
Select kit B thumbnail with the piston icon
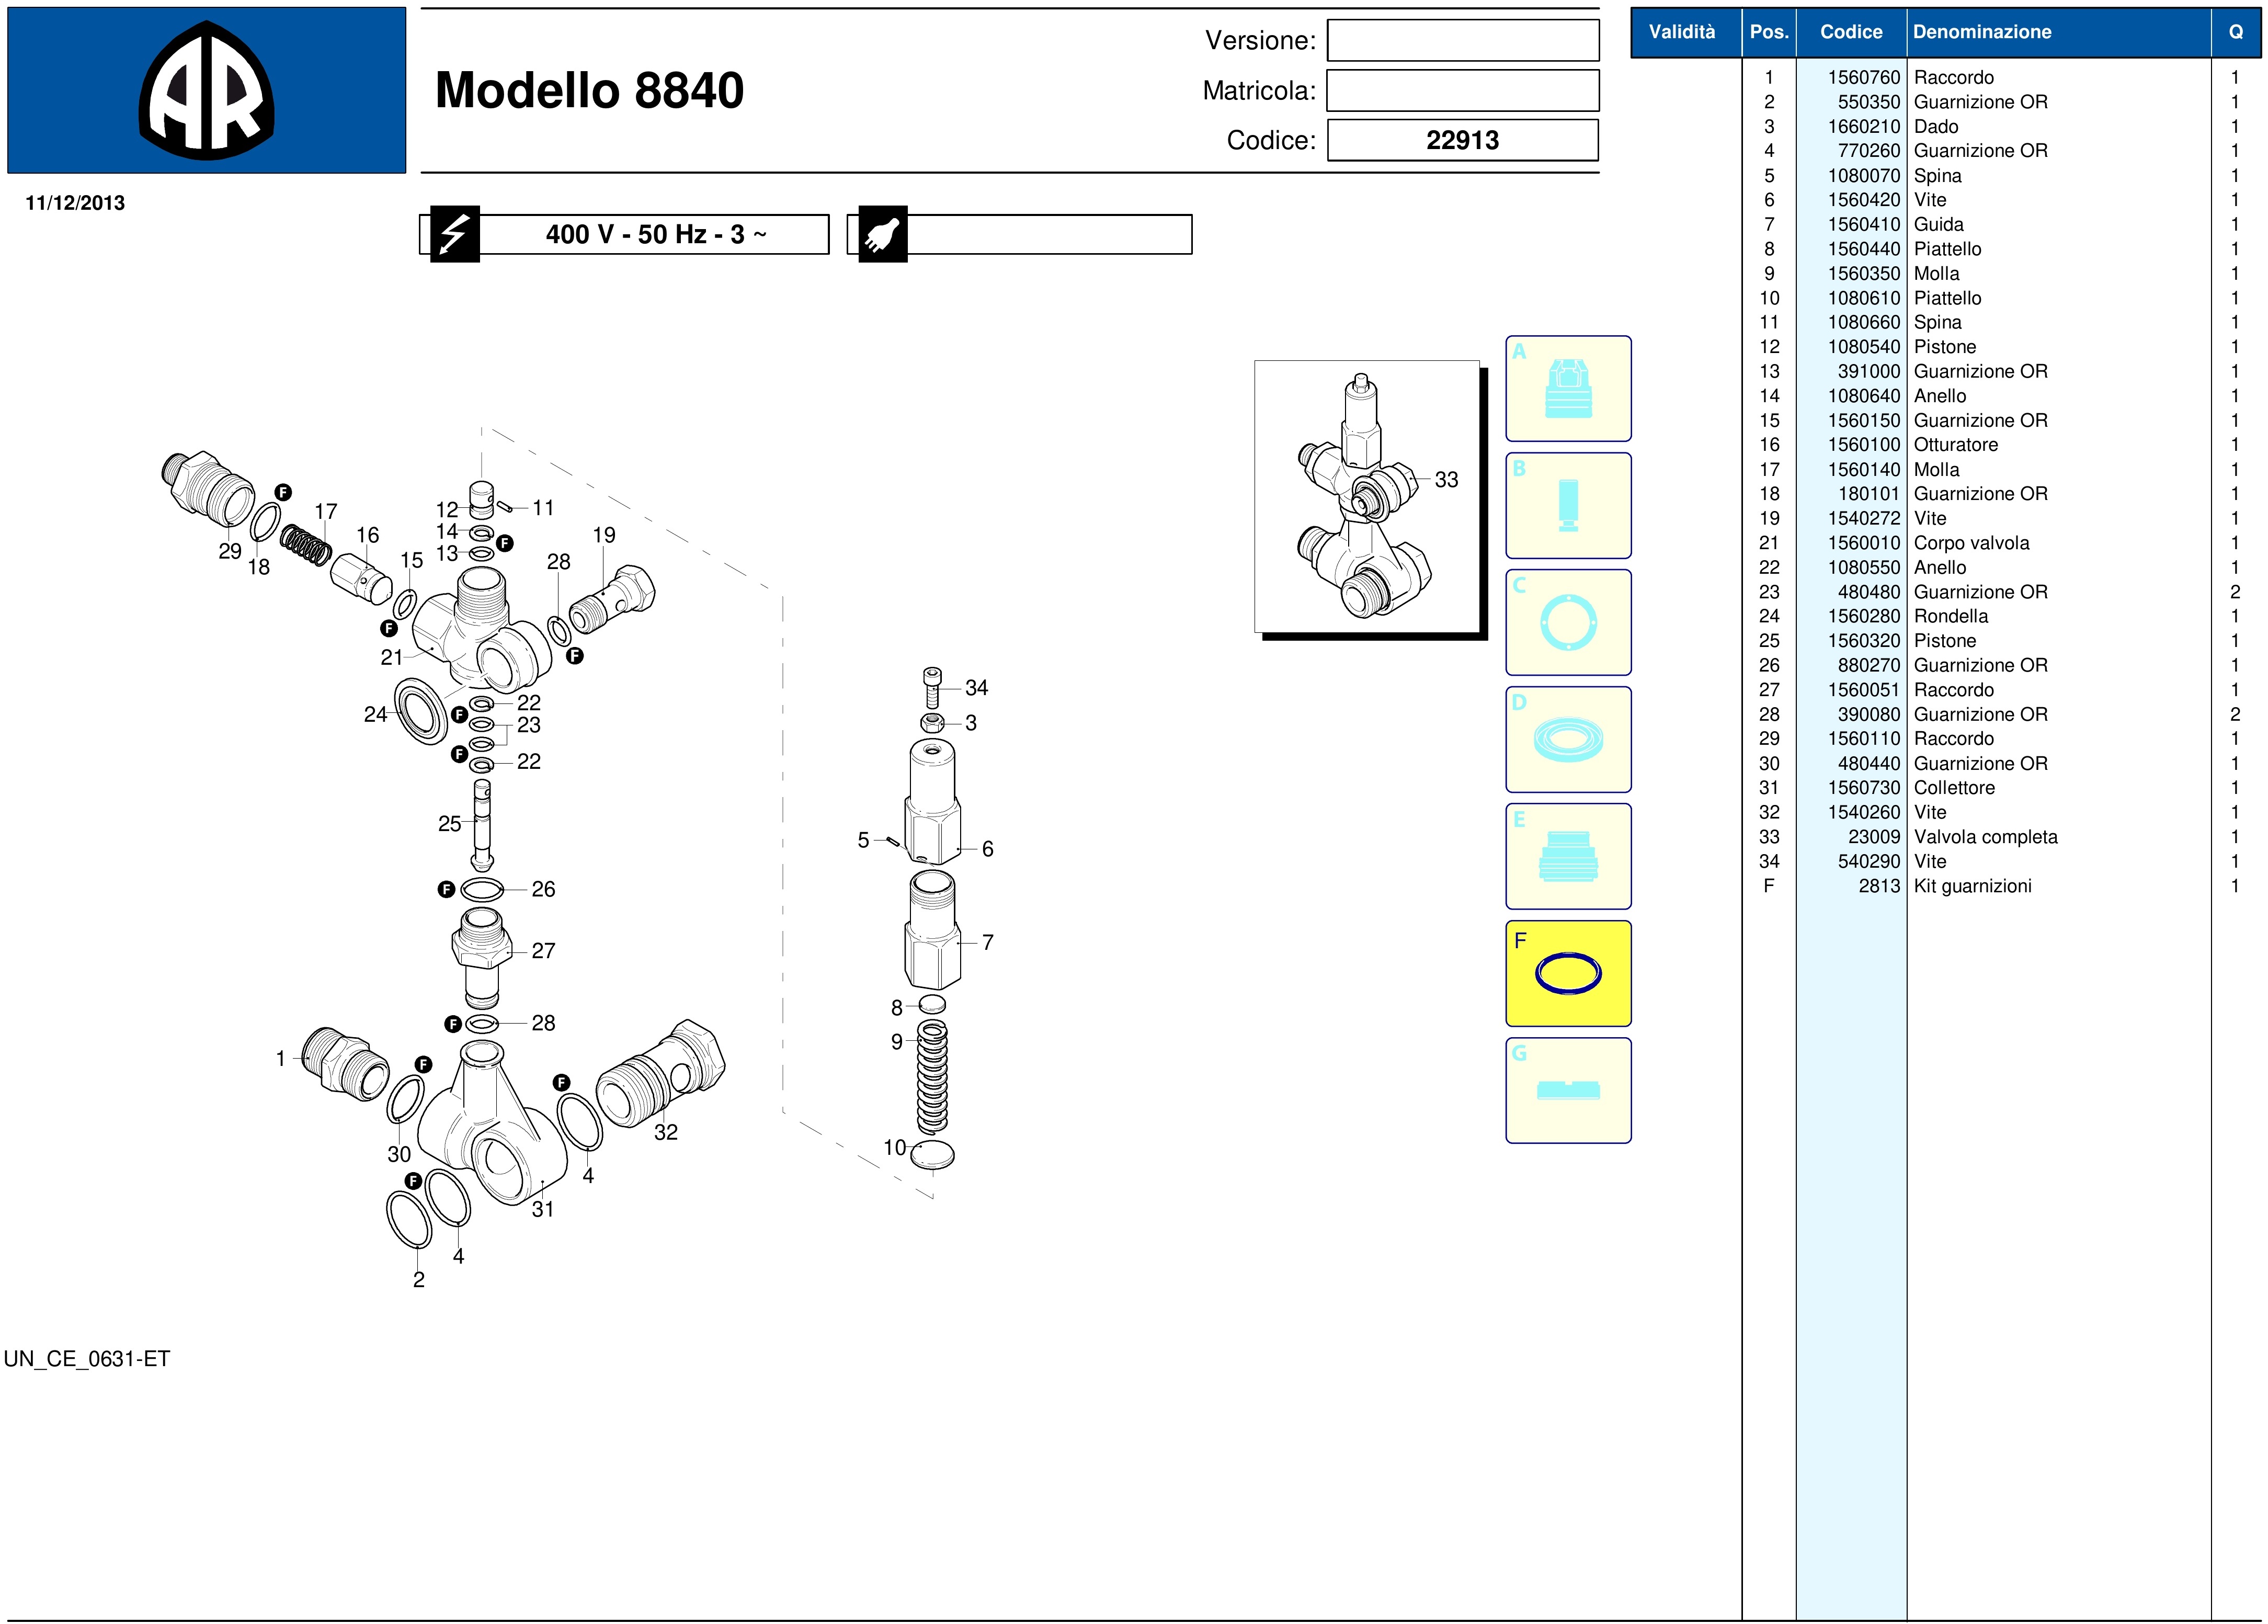[x=1567, y=506]
